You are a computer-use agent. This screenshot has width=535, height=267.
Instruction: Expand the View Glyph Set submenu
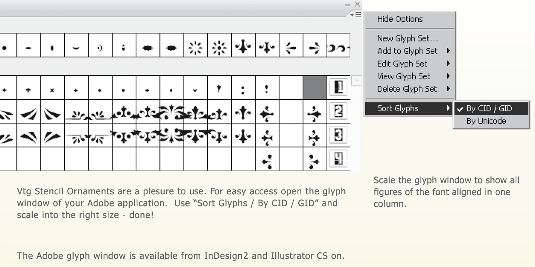403,76
